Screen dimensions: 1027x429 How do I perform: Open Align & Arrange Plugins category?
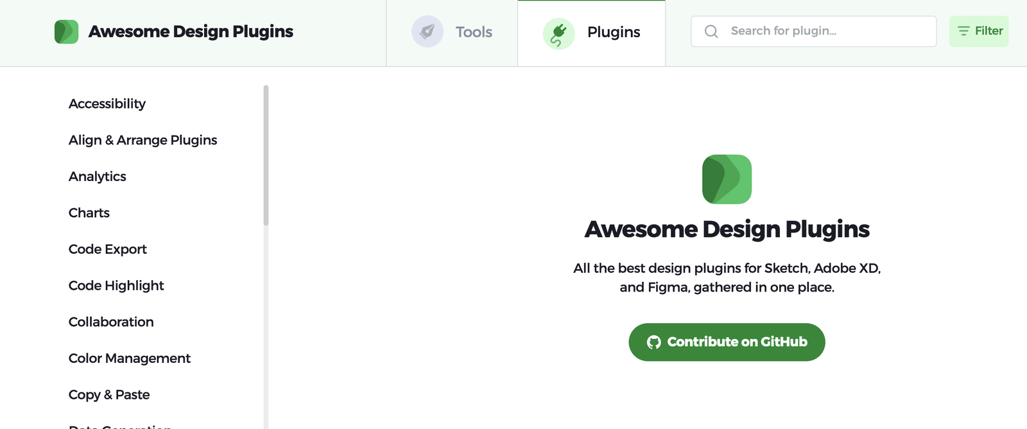(143, 140)
